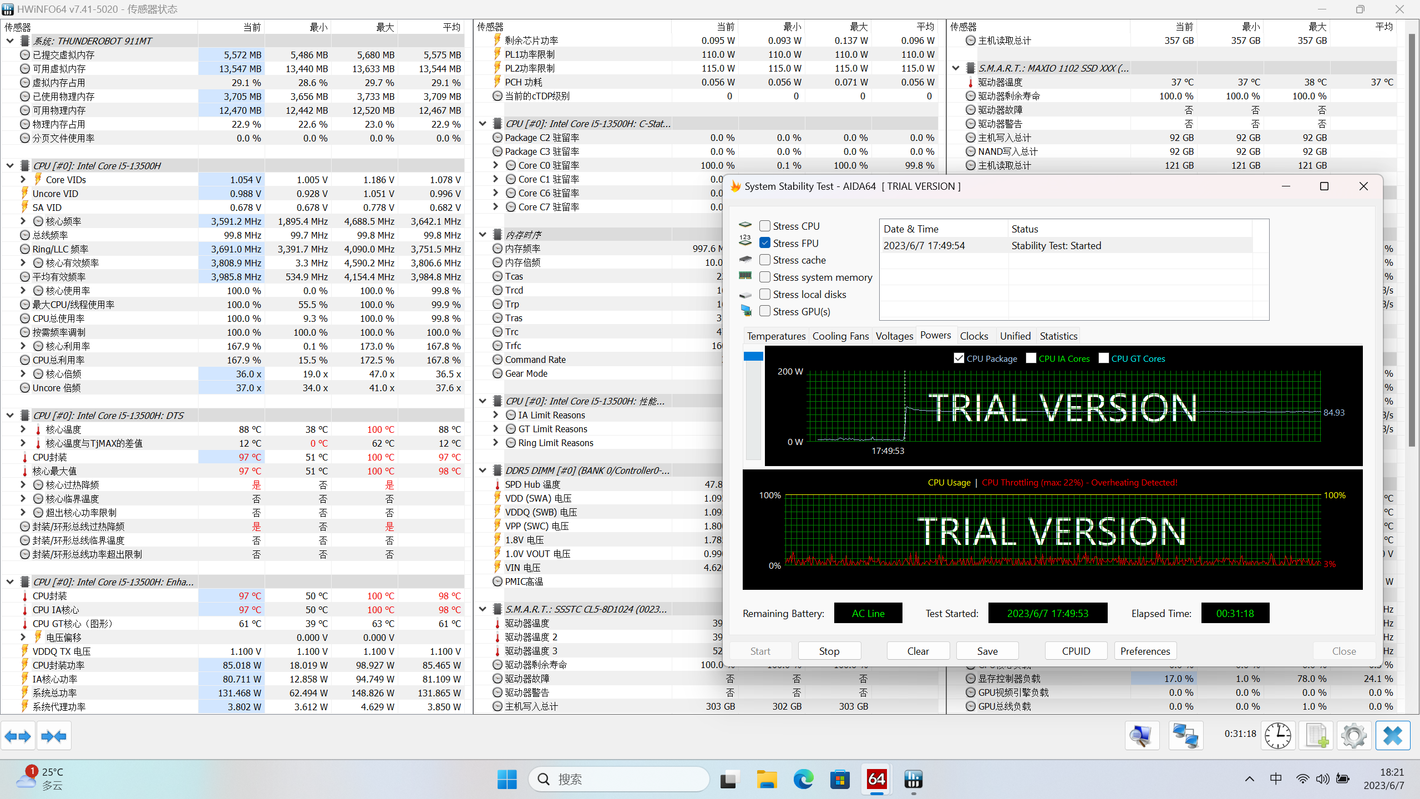
Task: Click the expand-columns double arrow icon
Action: [x=18, y=736]
